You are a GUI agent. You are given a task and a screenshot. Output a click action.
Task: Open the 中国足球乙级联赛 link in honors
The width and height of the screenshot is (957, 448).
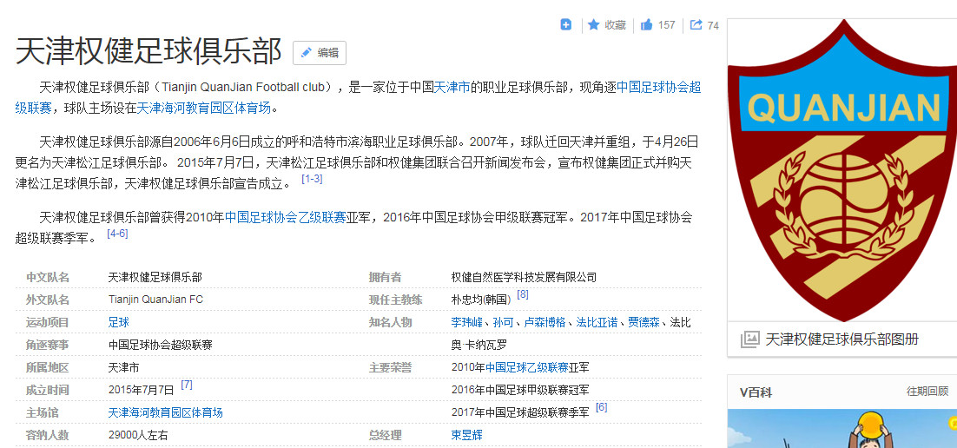point(527,367)
